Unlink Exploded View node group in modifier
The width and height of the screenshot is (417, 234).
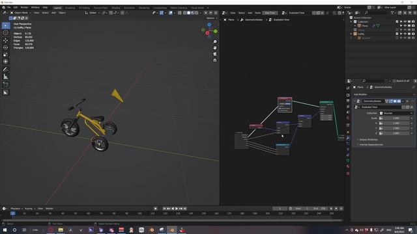pyautogui.click(x=412, y=107)
